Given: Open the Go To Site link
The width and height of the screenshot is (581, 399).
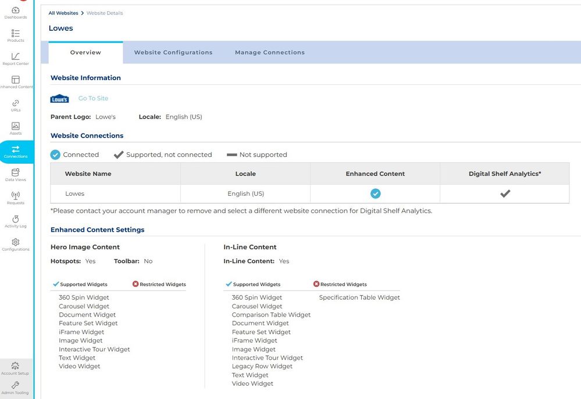Looking at the screenshot, I should tap(94, 98).
